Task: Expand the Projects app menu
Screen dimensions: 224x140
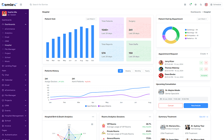Action: click(x=14, y=101)
